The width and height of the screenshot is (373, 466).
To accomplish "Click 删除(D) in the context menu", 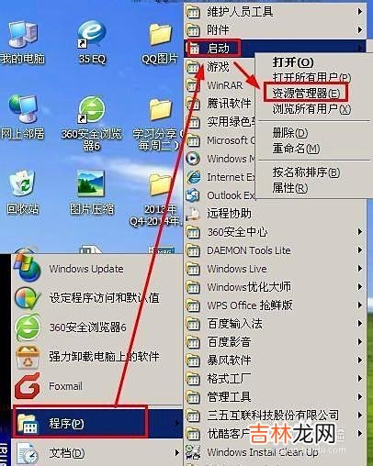I will [290, 133].
